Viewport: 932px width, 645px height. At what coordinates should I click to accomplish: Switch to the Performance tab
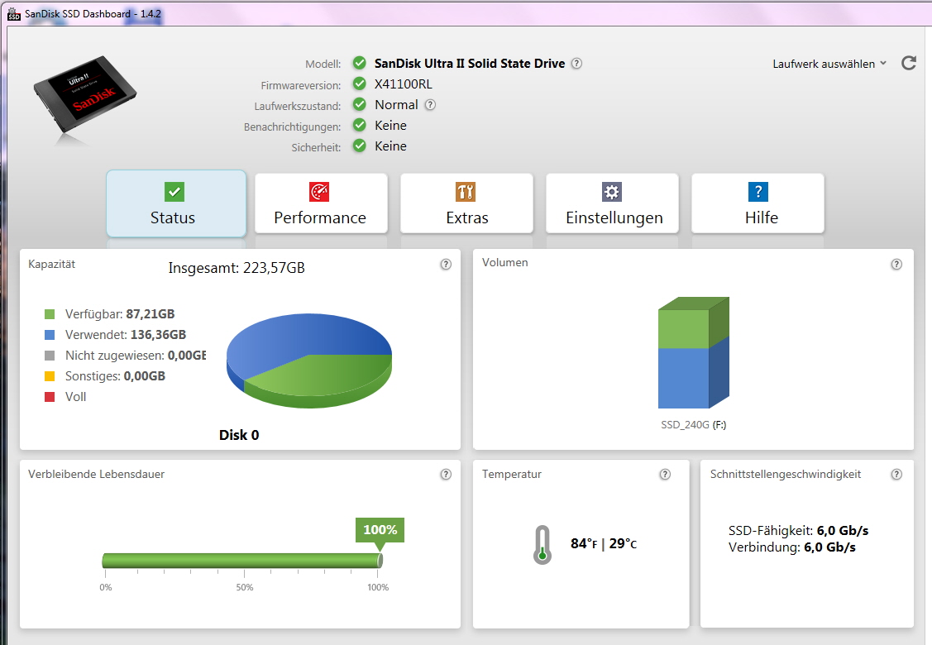(x=321, y=203)
